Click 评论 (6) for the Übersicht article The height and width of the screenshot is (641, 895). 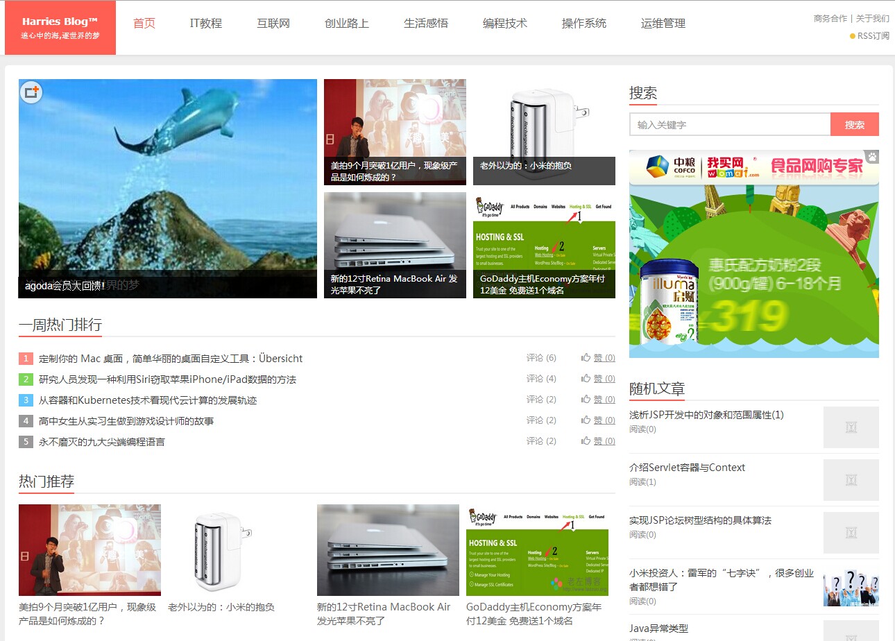[x=541, y=358]
